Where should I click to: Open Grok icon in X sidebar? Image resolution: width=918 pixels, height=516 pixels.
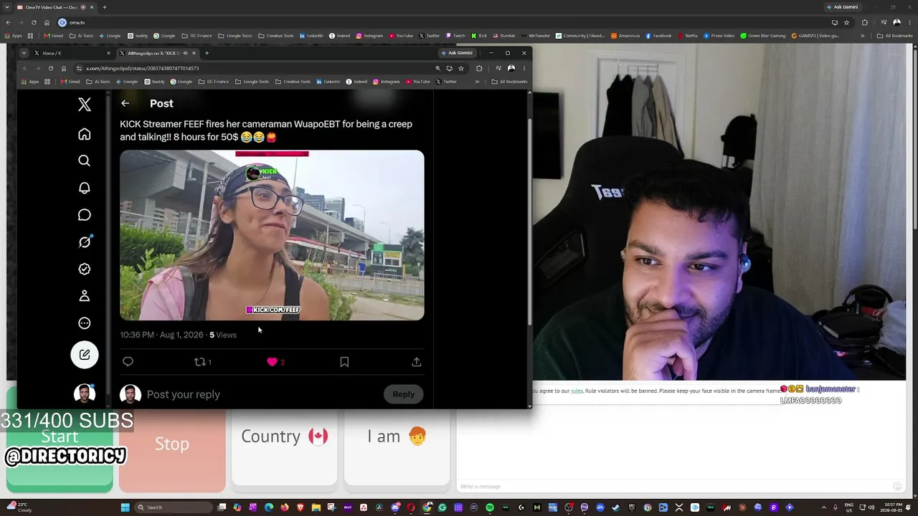[84, 242]
